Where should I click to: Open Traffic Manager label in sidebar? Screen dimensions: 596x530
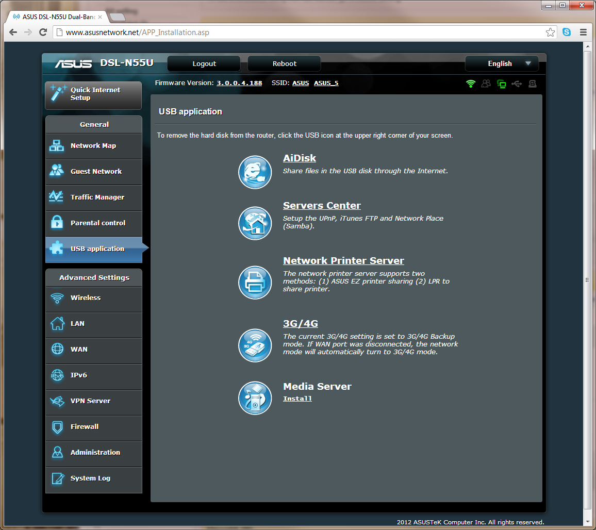point(97,197)
